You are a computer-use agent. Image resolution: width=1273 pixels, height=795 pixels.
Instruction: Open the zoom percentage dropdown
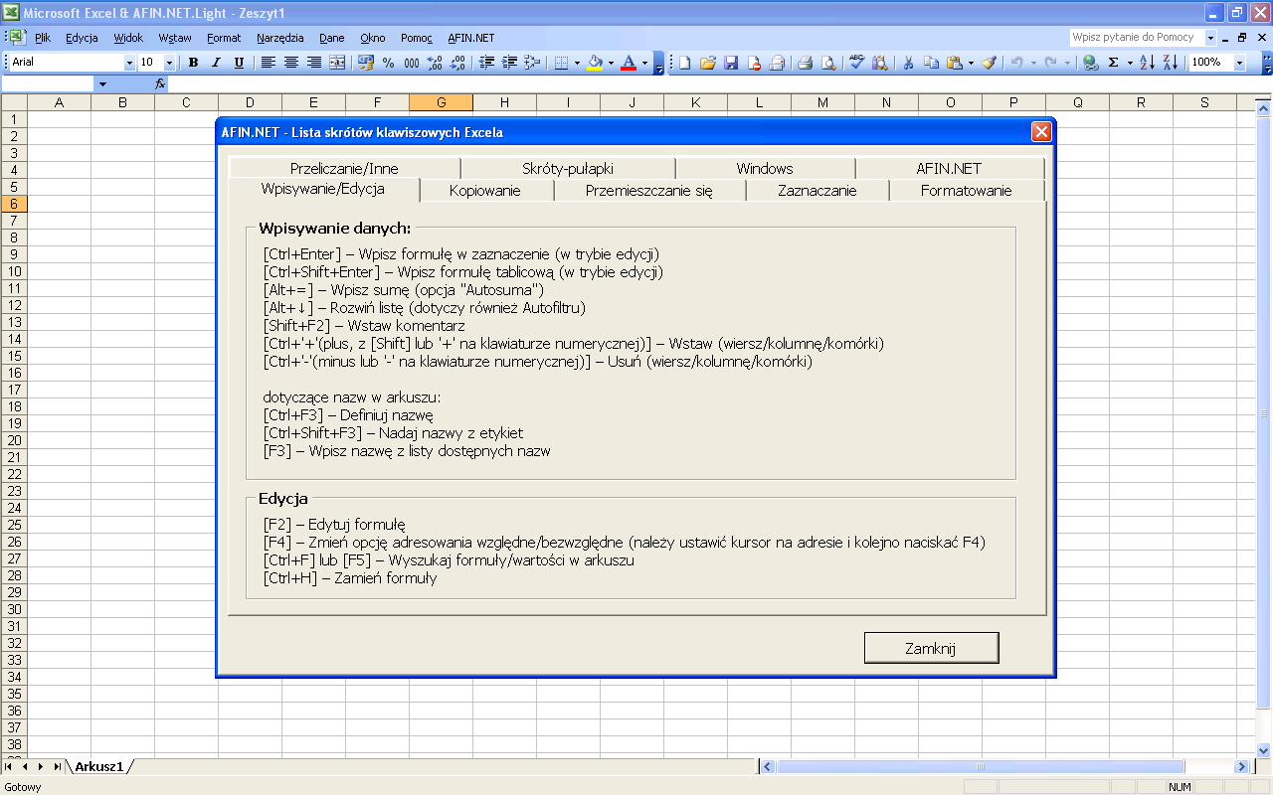(1239, 63)
